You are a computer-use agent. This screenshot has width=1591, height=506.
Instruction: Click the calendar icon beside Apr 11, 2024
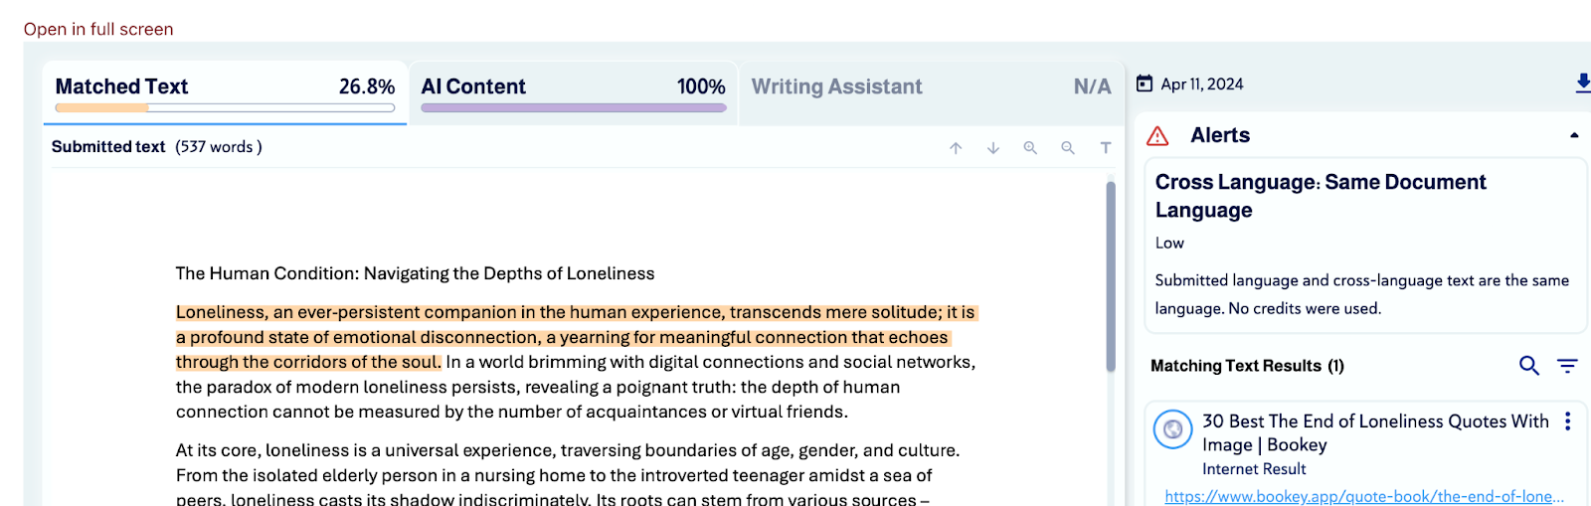(1145, 84)
